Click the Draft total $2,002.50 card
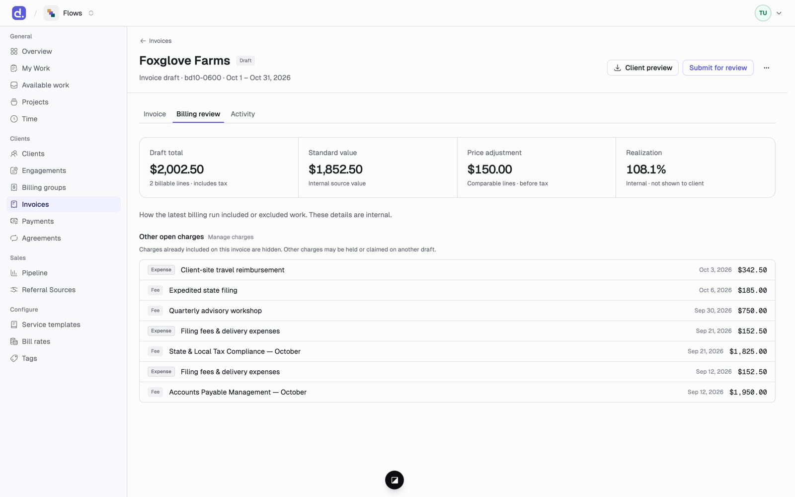Image resolution: width=795 pixels, height=497 pixels. [219, 167]
